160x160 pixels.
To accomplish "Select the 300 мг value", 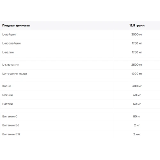I will pos(137,86).
